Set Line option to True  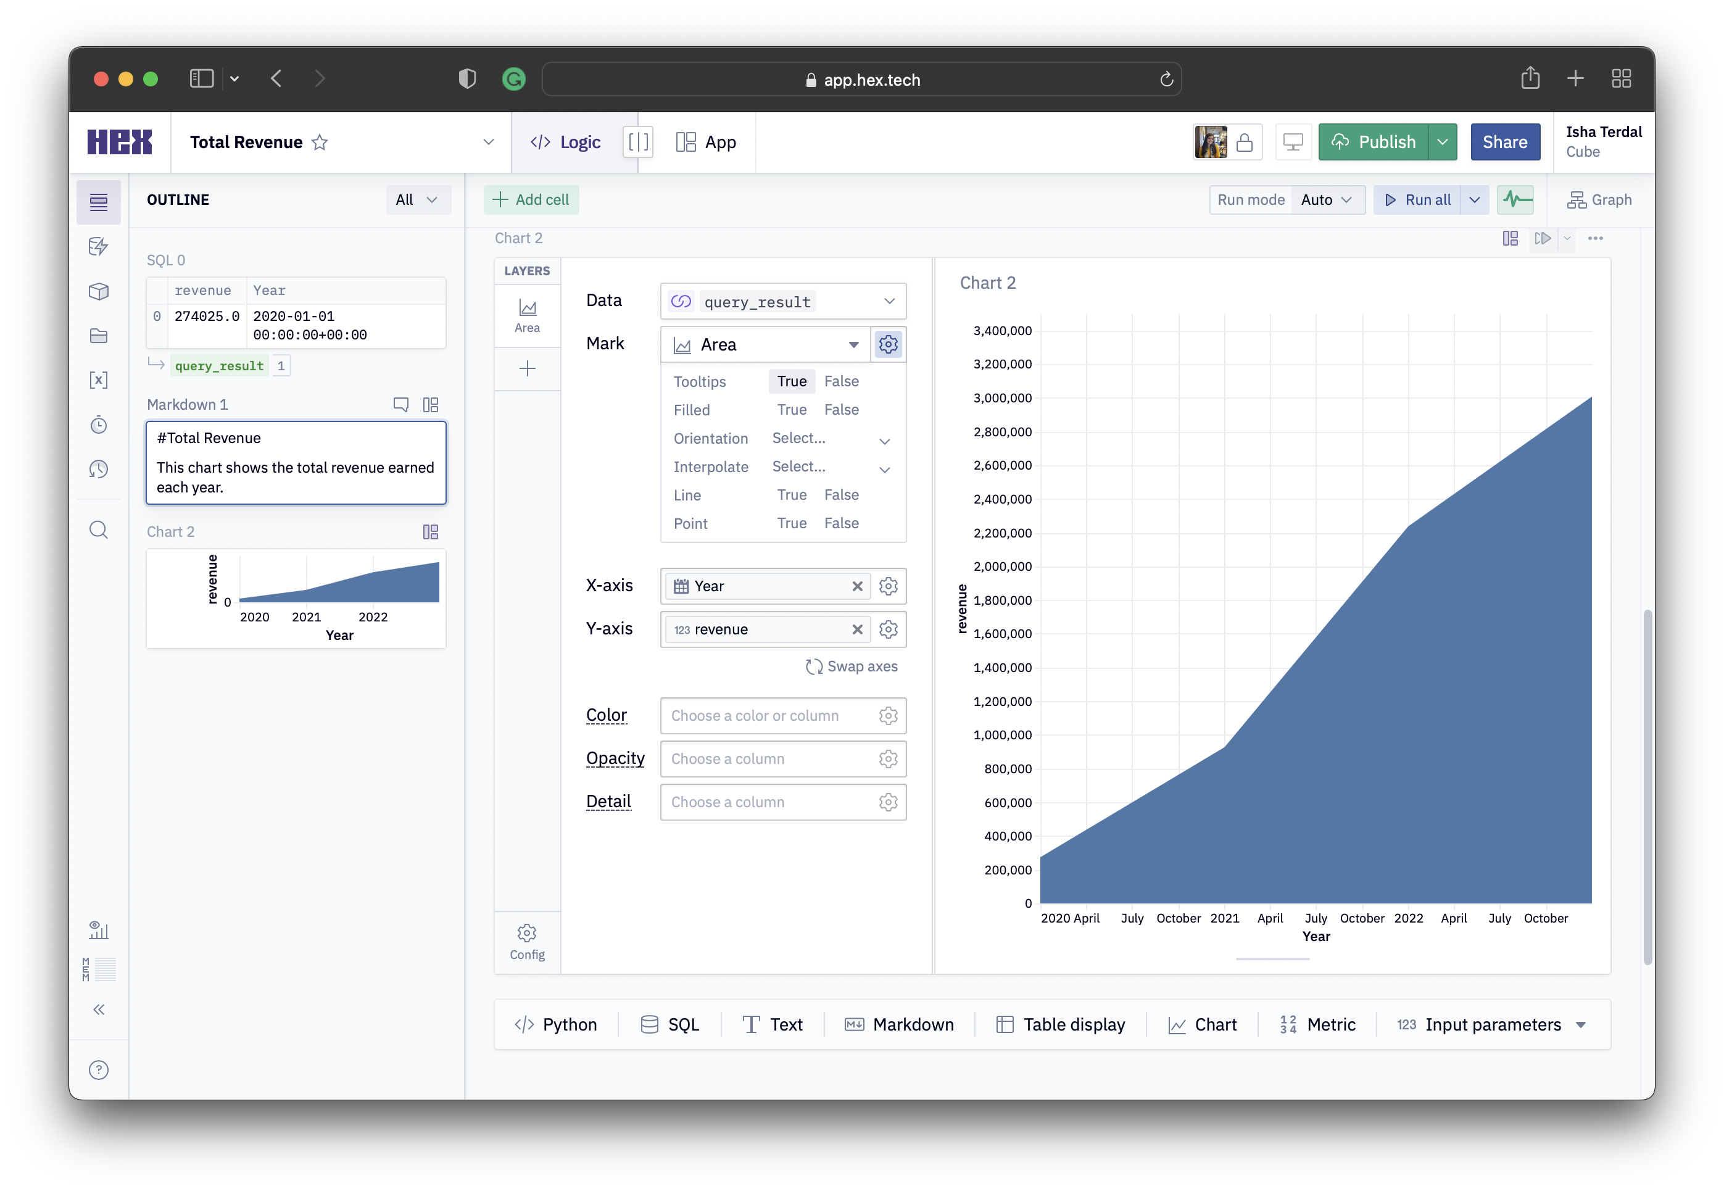coord(792,495)
